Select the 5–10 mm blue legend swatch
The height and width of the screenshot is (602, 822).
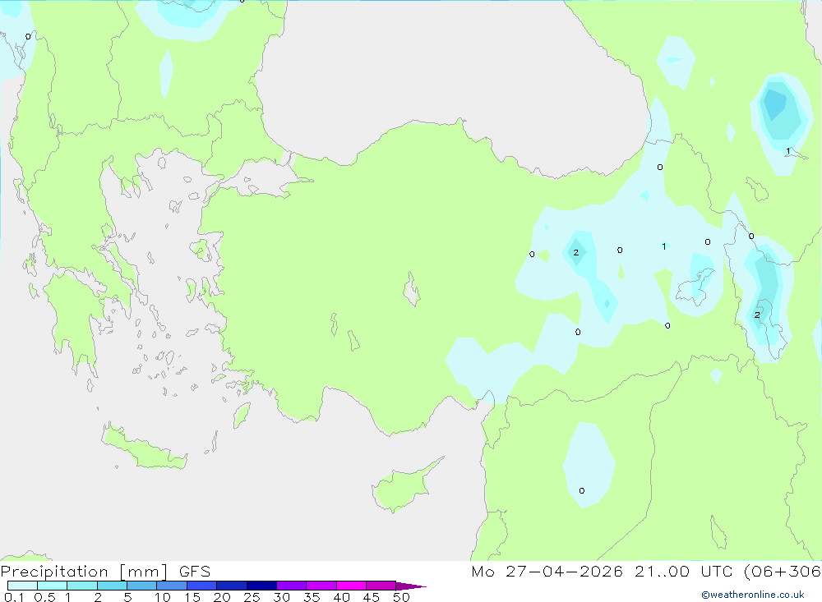[x=141, y=586]
